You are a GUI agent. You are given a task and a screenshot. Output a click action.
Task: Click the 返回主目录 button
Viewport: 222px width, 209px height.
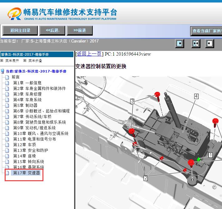[20, 31]
